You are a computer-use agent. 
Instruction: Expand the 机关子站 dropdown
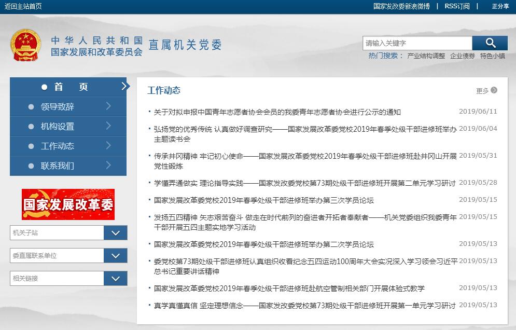tap(115, 233)
